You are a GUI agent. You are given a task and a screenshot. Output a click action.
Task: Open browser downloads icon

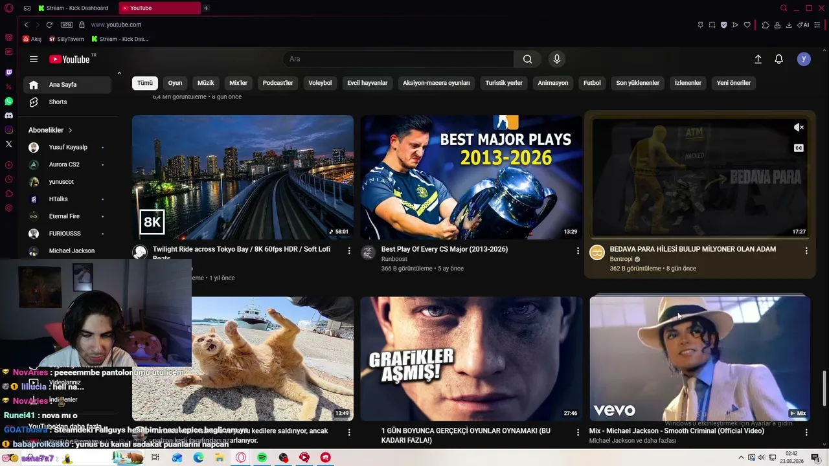click(789, 25)
